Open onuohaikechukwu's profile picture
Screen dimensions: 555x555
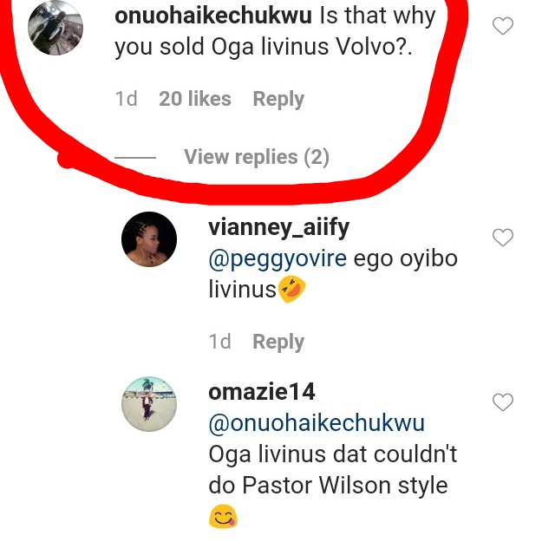tap(55, 28)
